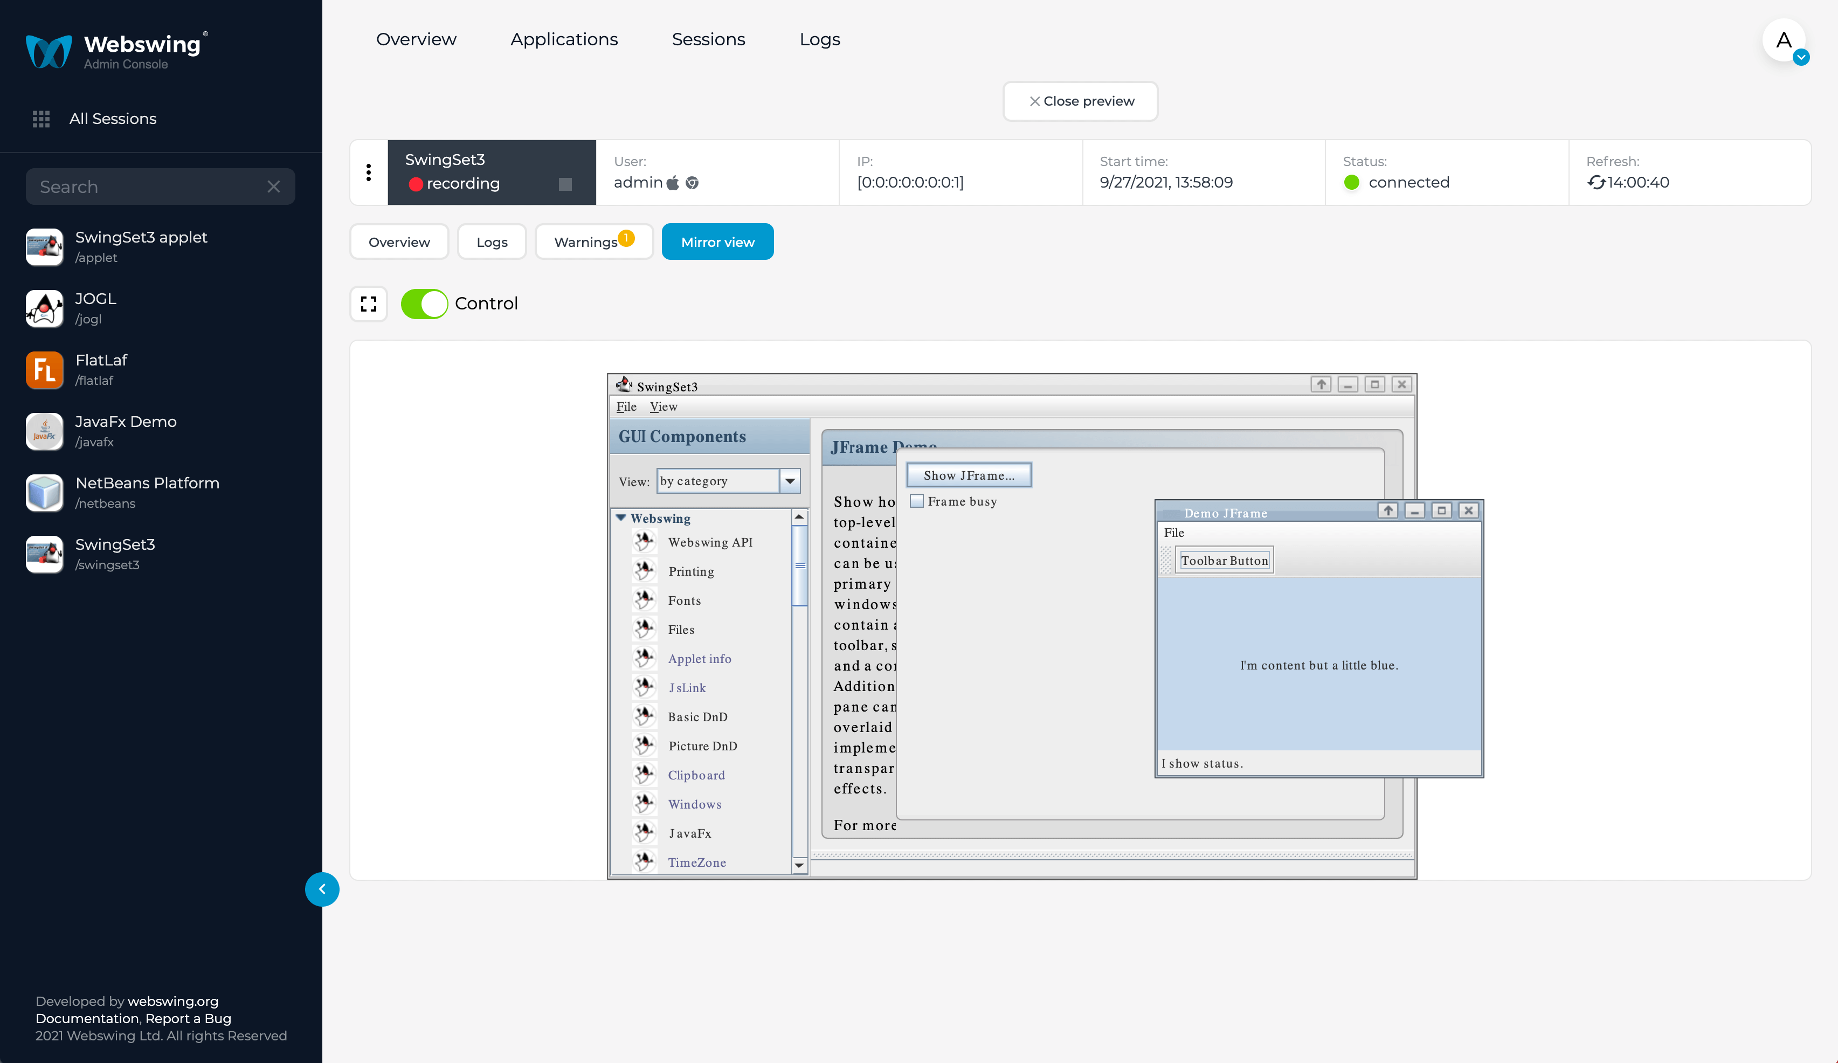1838x1063 pixels.
Task: Click the Webswing API demo icon
Action: click(x=644, y=542)
